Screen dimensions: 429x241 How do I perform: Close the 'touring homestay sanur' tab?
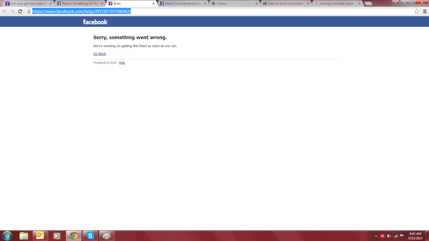[x=360, y=3]
